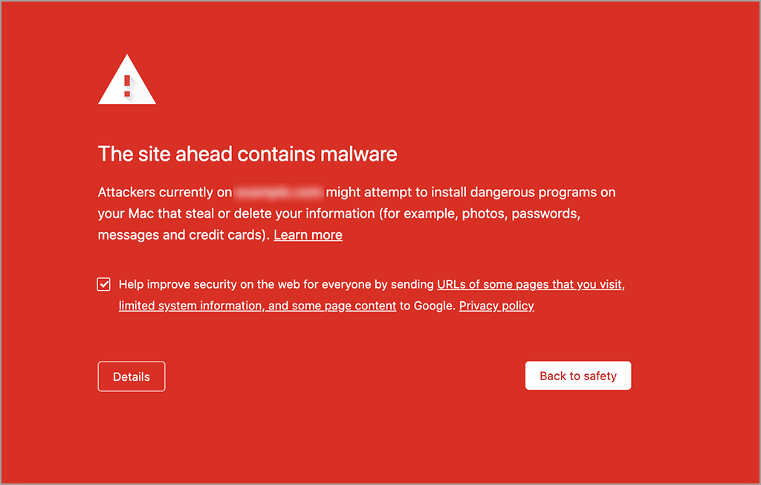Click the "Attackers currently on" text
The height and width of the screenshot is (485, 761).
(x=165, y=193)
